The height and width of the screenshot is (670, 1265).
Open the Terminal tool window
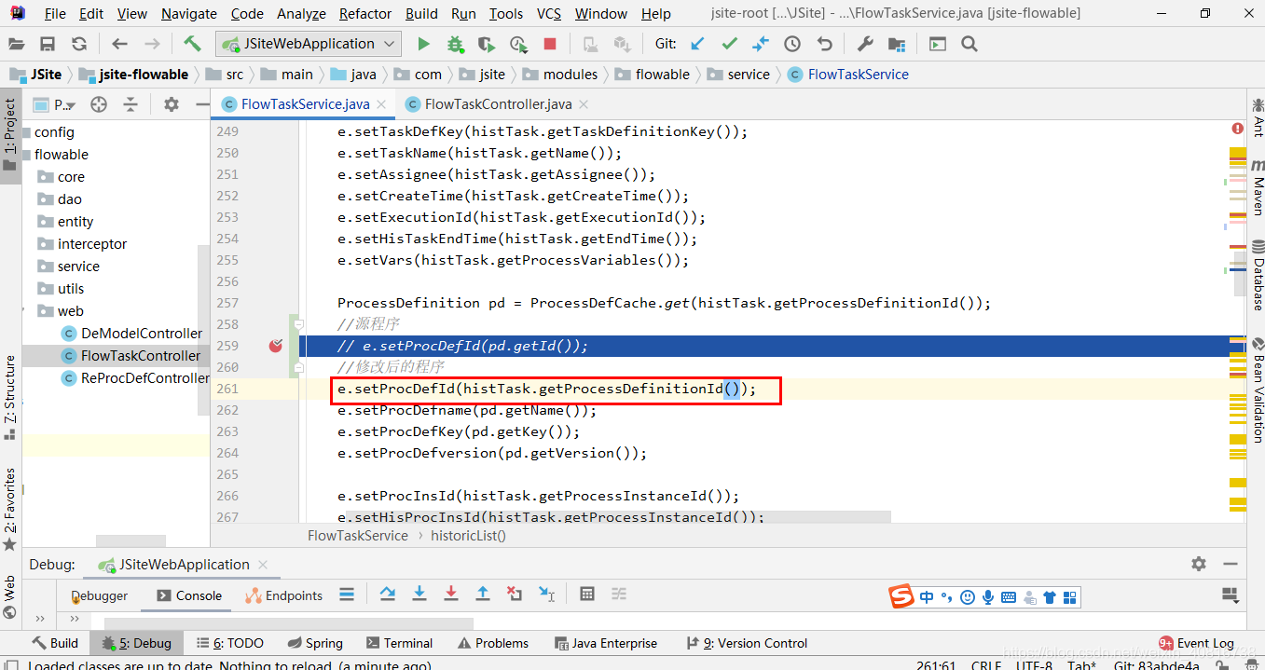pyautogui.click(x=399, y=643)
